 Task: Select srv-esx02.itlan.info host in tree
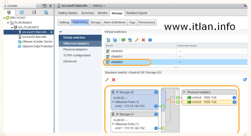click(34, 37)
